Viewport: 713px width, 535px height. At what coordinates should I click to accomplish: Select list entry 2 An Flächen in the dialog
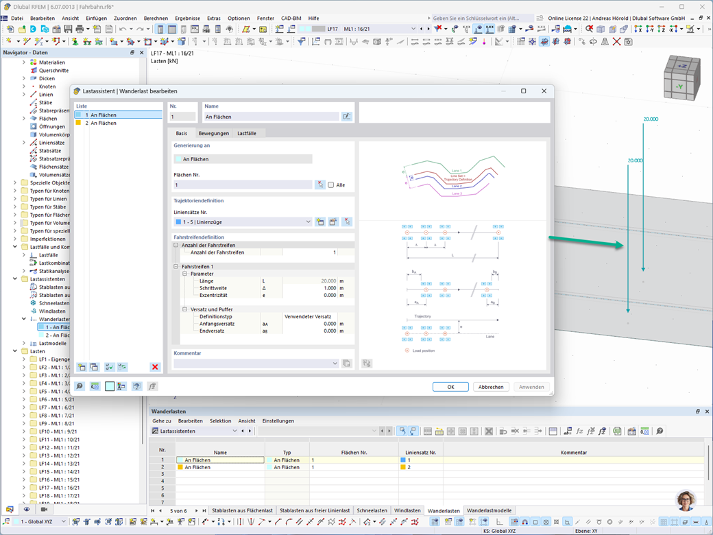point(118,123)
